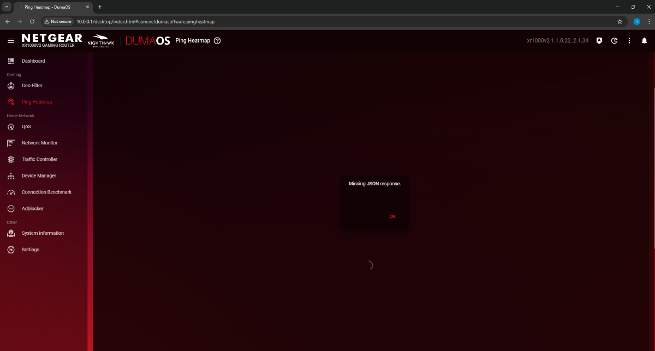Click the Ping Heatmap page title
The width and height of the screenshot is (655, 351).
point(193,41)
